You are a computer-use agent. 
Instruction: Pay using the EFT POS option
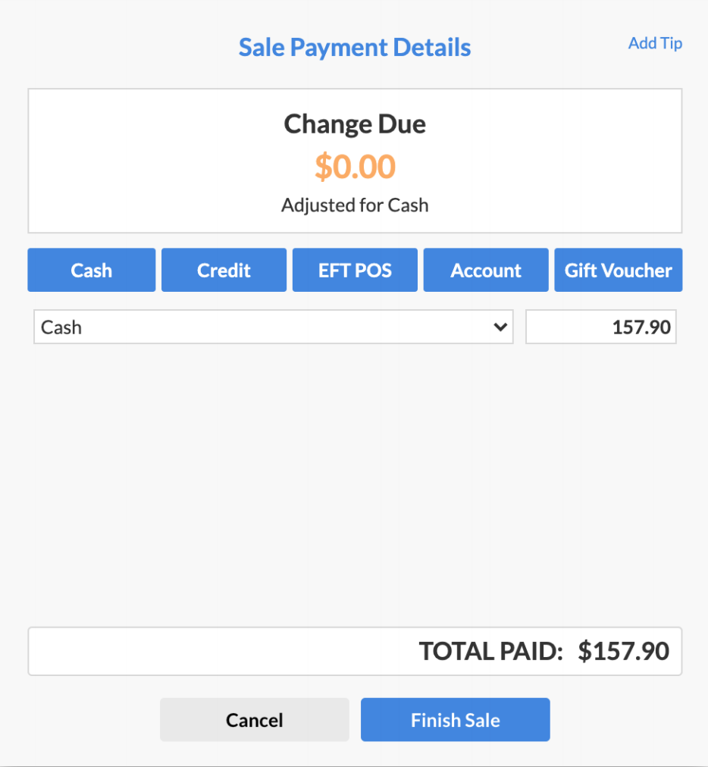(354, 270)
